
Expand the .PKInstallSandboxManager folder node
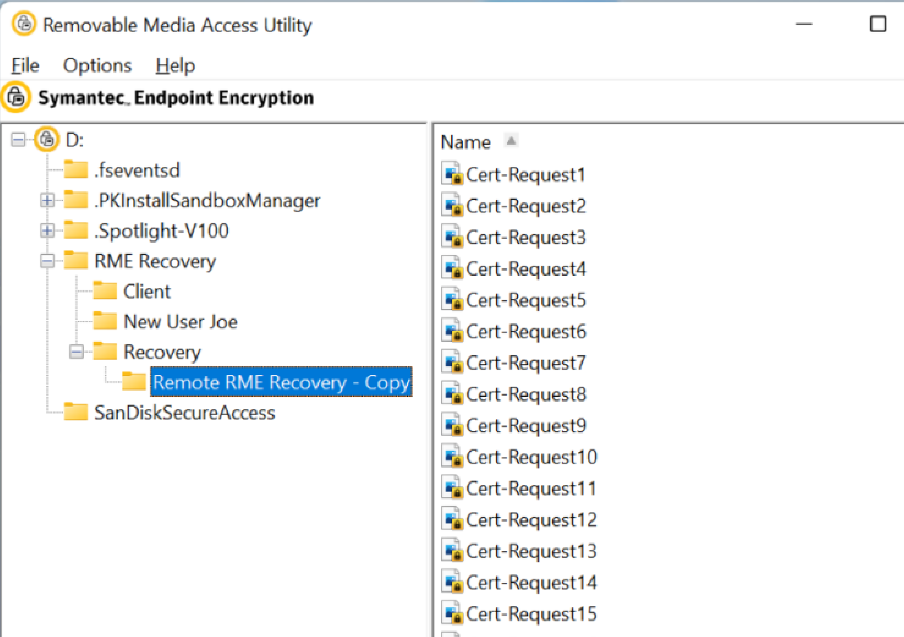click(47, 200)
